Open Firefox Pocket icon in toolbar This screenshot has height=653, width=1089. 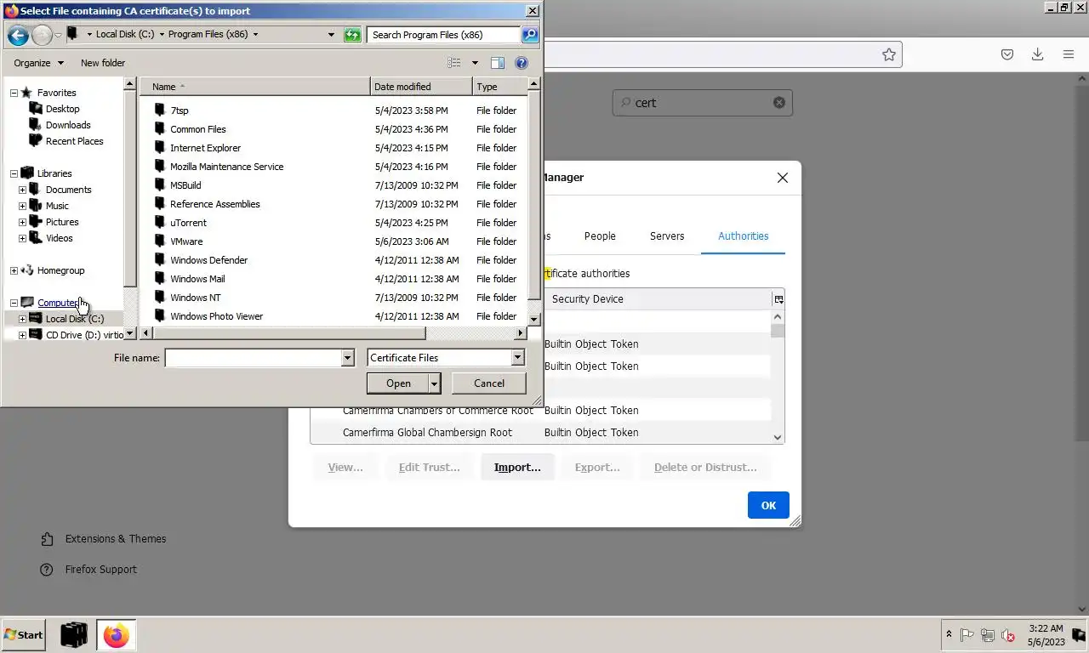tap(1007, 54)
